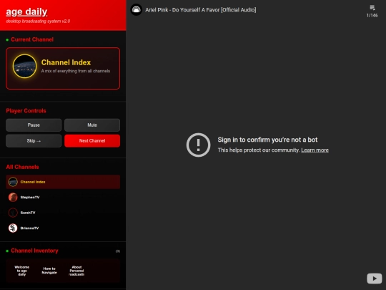Open the About Personal Broadcasting inventory item
This screenshot has height=290, width=386.
[x=76, y=271]
